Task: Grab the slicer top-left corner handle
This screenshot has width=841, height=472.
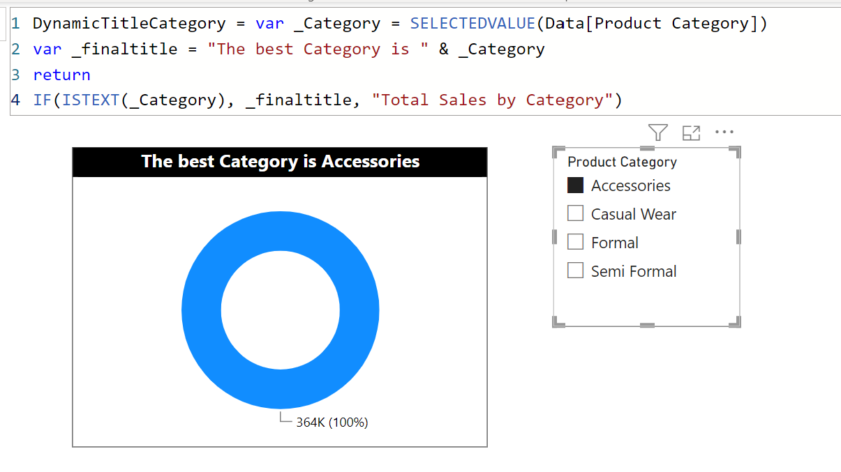Action: [x=557, y=151]
